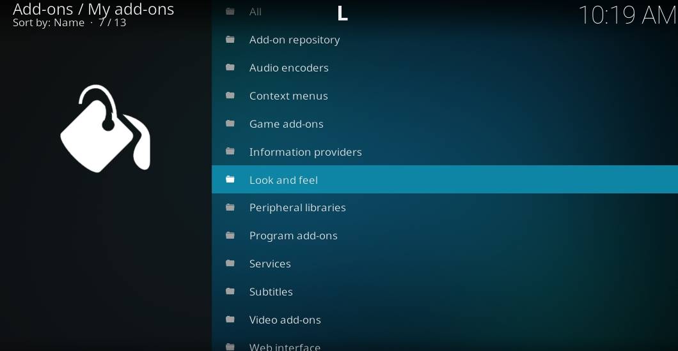Click folder icon next to Subtitles
The image size is (678, 351).
pyautogui.click(x=230, y=292)
